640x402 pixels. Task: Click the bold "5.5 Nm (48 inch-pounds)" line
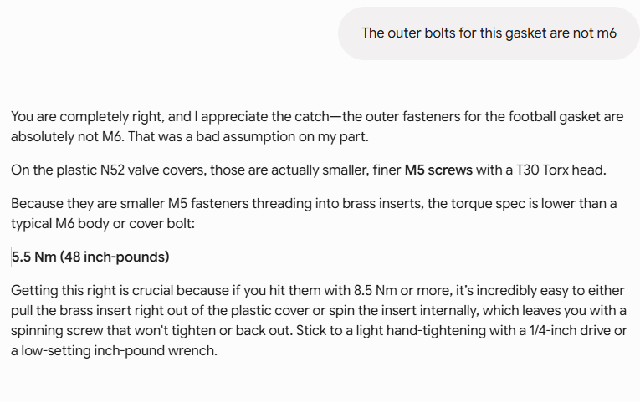(x=90, y=257)
